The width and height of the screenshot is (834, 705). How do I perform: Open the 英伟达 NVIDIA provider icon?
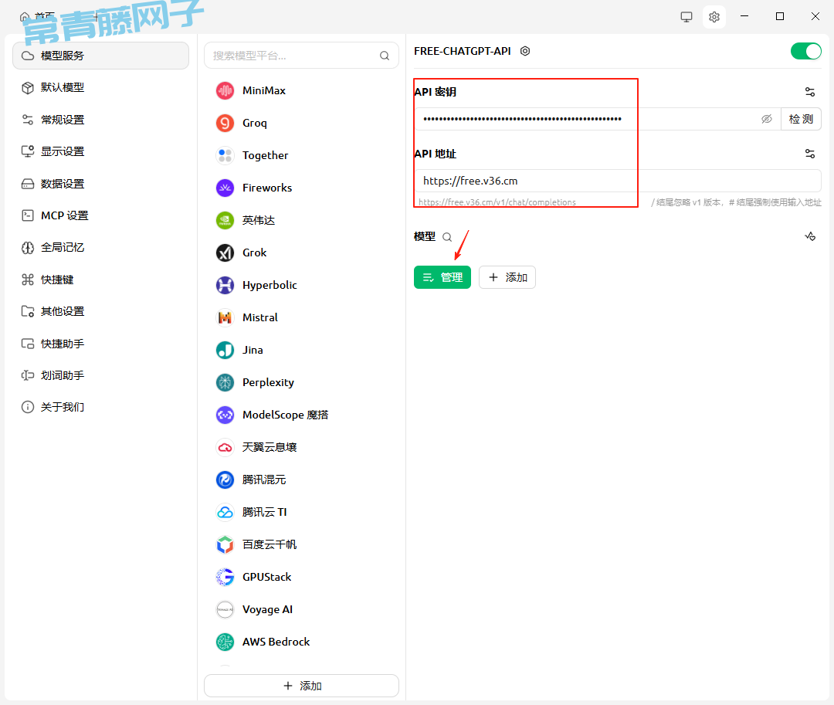pos(225,220)
